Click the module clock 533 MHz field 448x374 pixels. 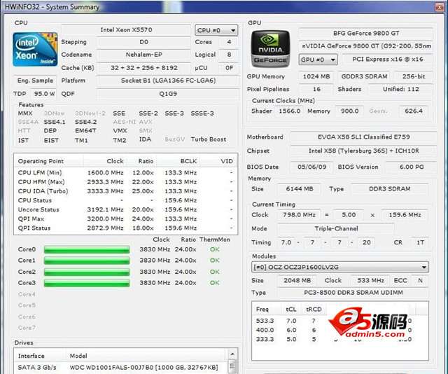(370, 281)
